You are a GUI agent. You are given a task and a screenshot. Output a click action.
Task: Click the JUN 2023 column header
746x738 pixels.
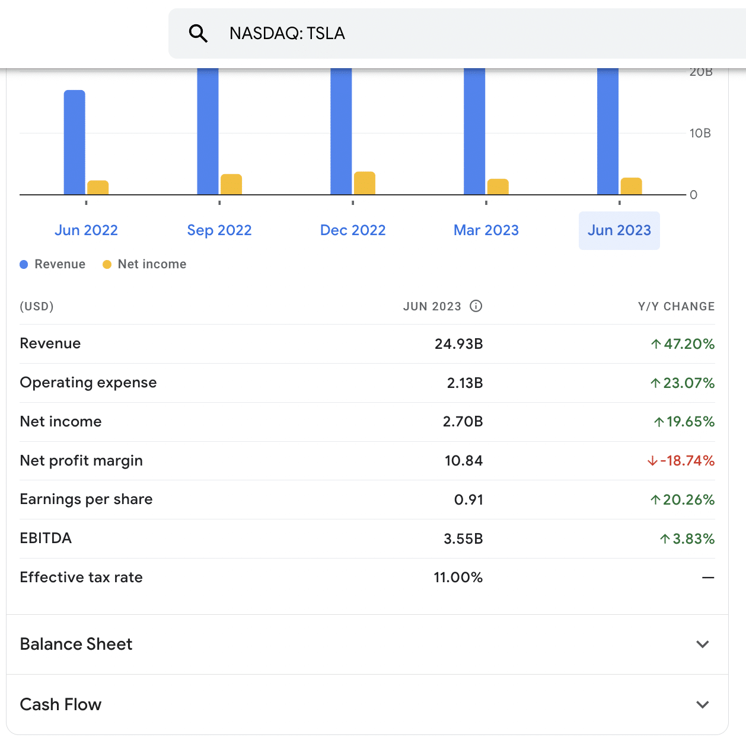432,306
